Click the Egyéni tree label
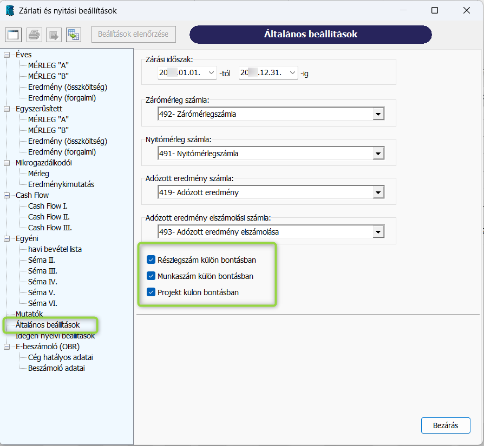484x446 pixels. click(27, 238)
